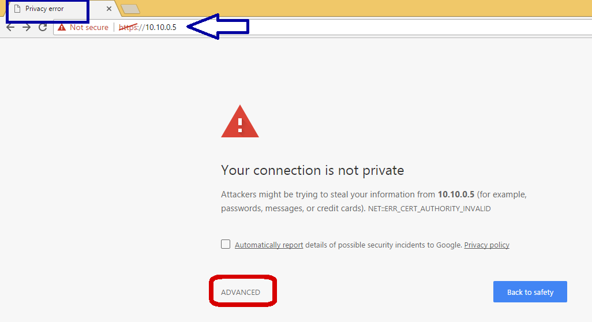Click the red warning icon in address bar
592x322 pixels.
pos(62,27)
